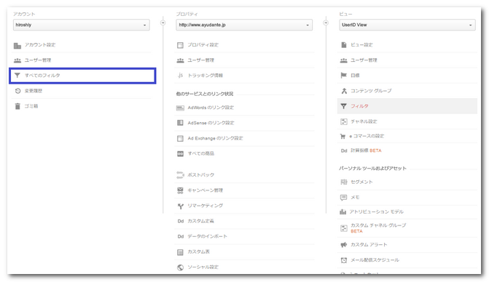Screen dimensions: 489x282
Task: Click the AdWords link settings icon
Action: coord(180,108)
